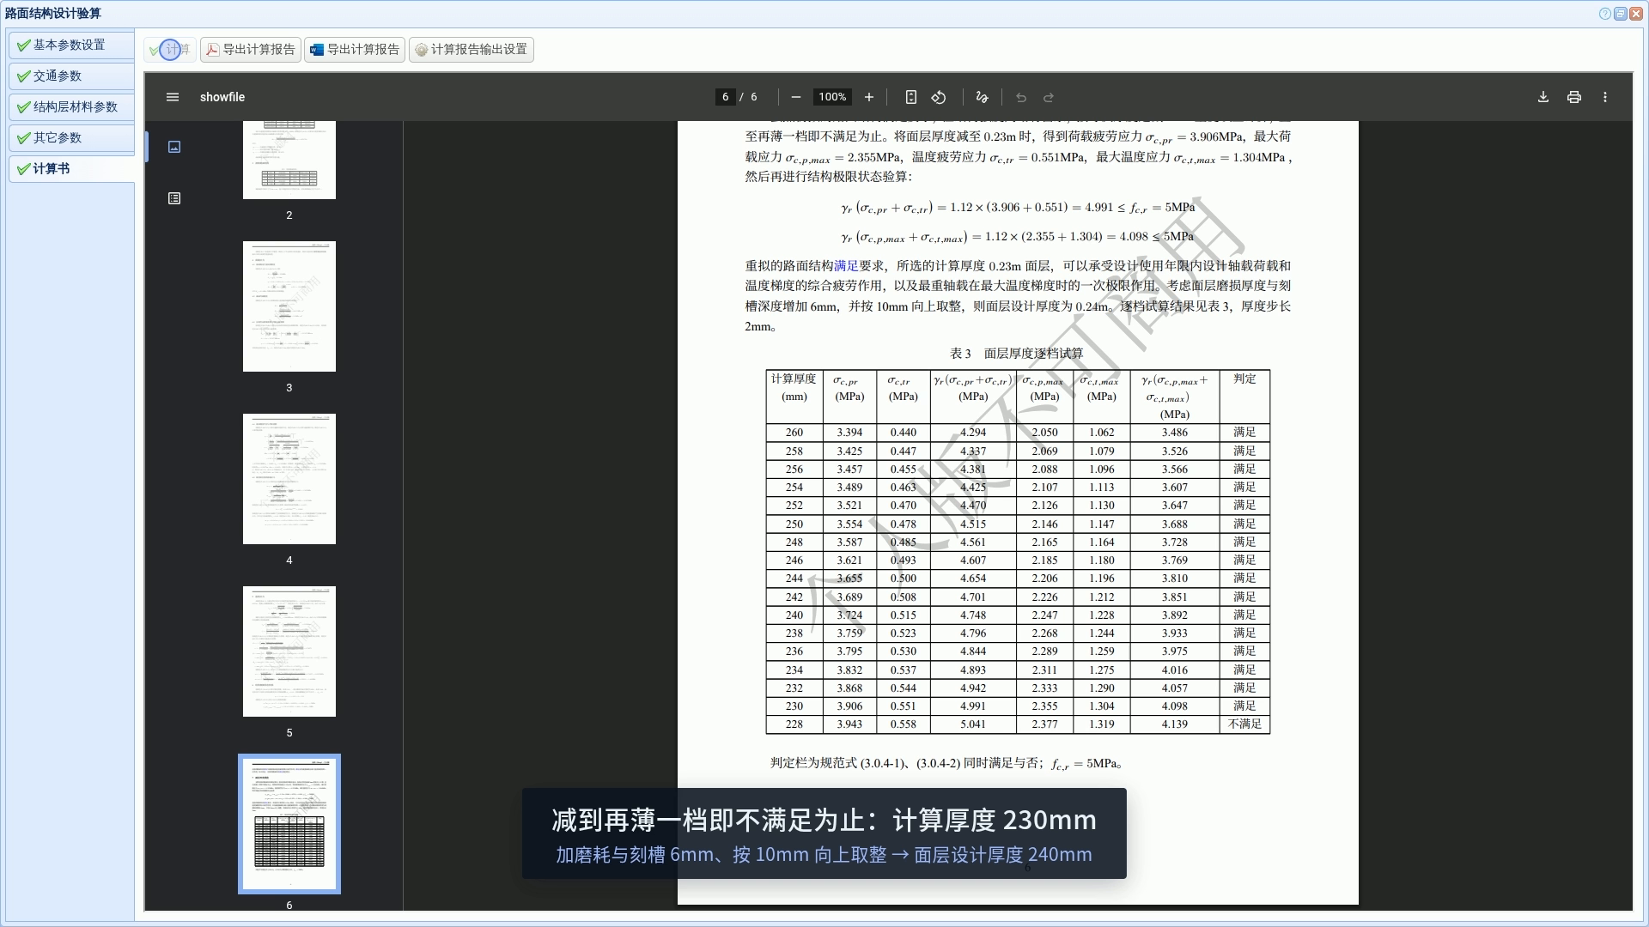
Task: Click the showfile document title
Action: (x=222, y=97)
